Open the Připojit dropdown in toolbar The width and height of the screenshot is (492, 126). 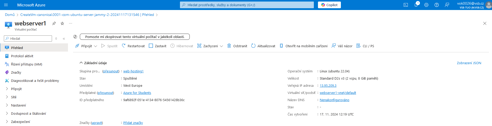(x=86, y=46)
